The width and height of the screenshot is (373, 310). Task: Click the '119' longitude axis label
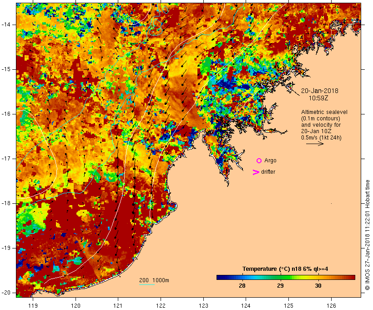click(33, 306)
